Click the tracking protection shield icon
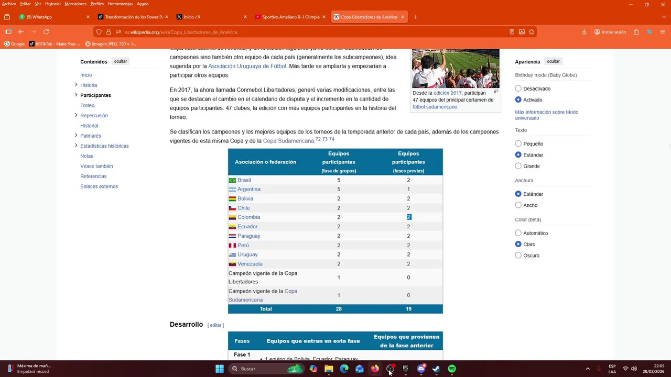Image resolution: width=671 pixels, height=377 pixels. click(99, 32)
